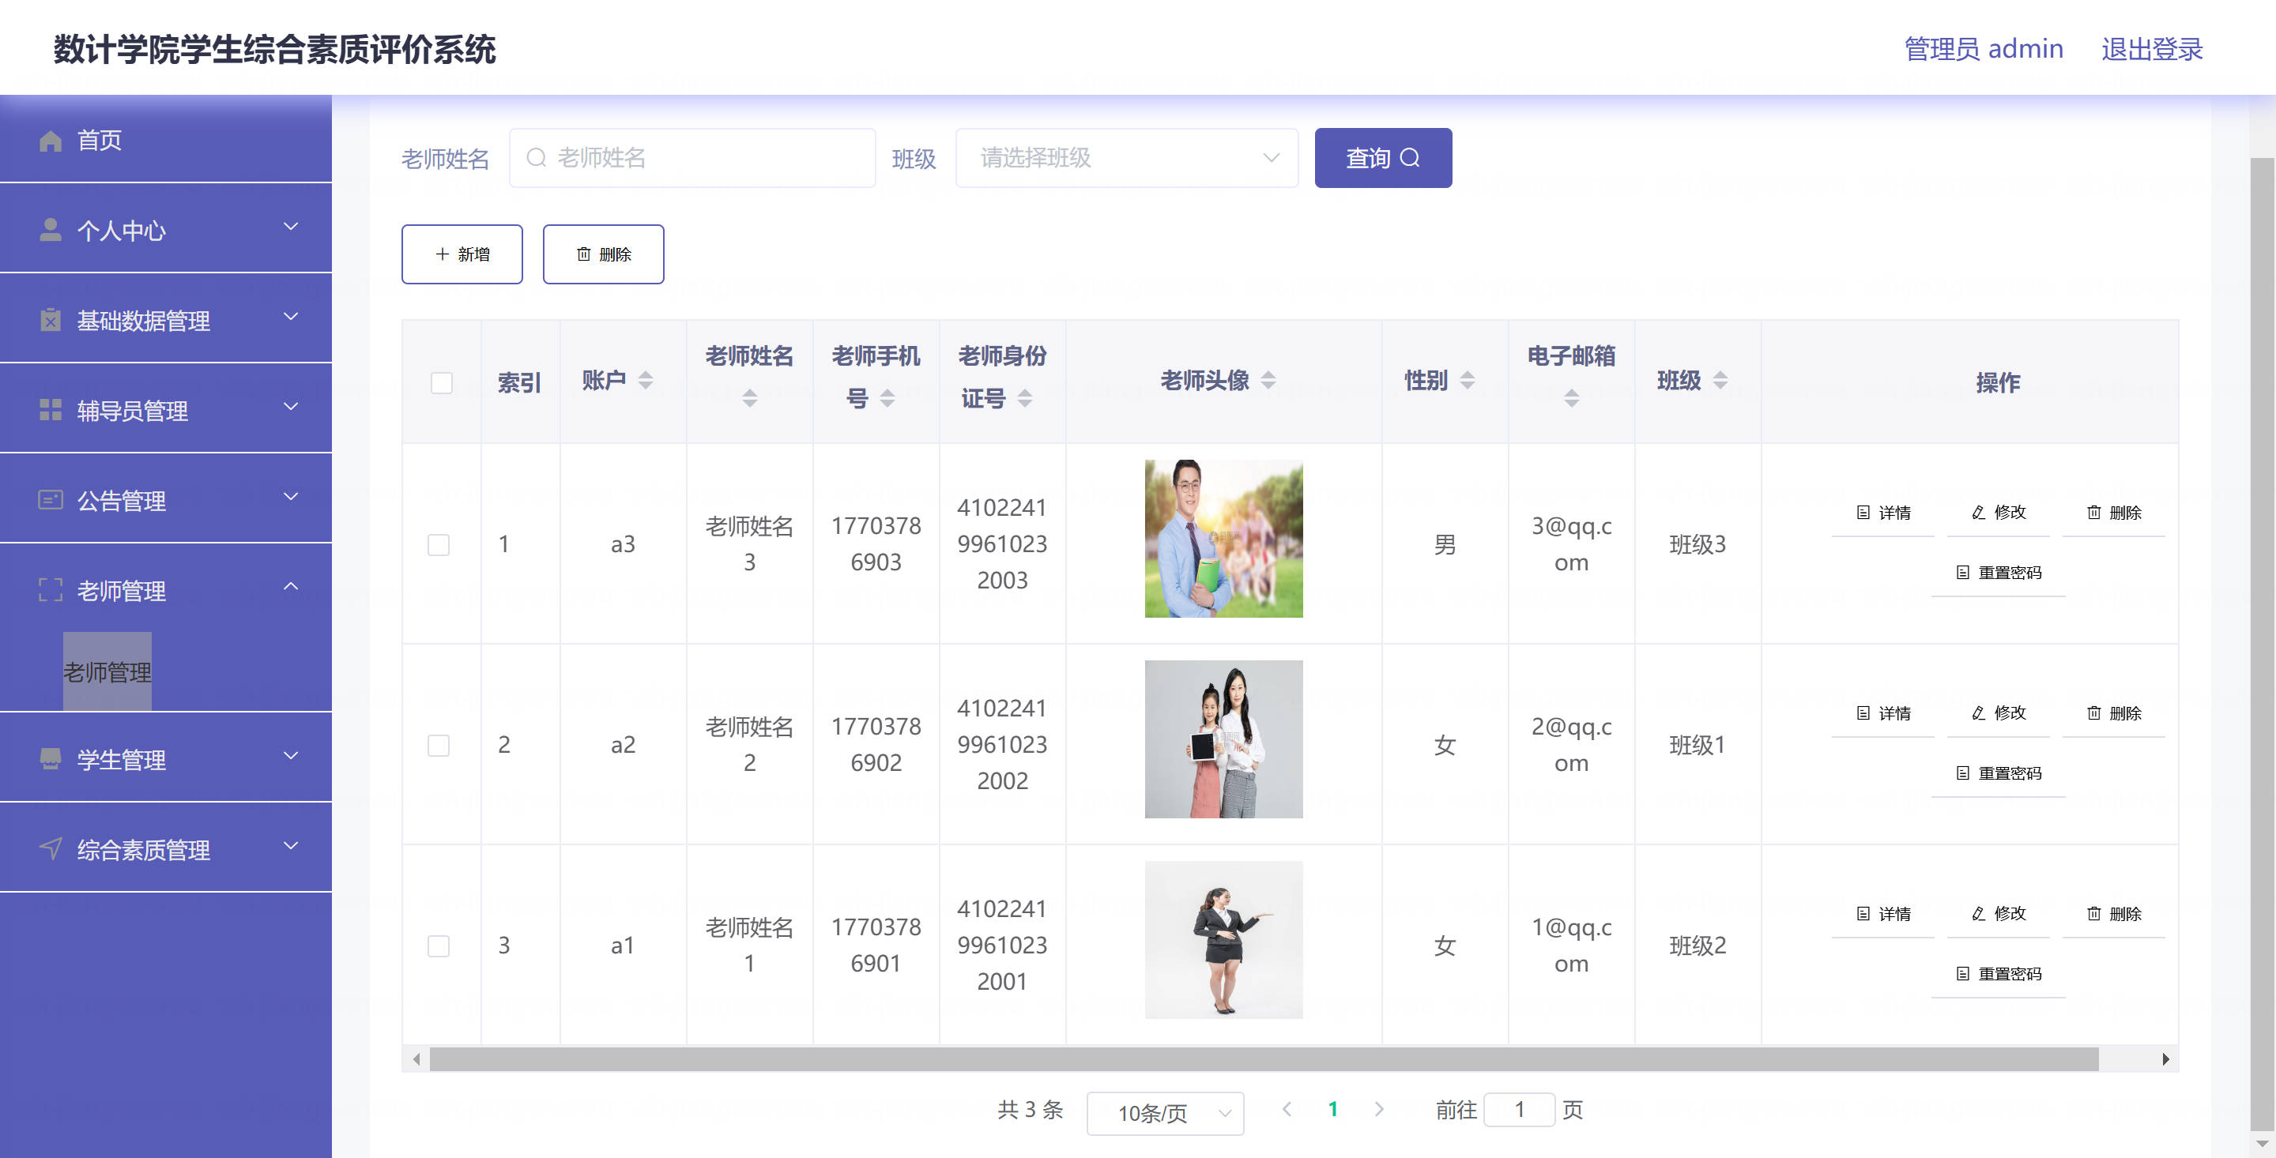Focus the 老师姓名 search input field
The image size is (2276, 1158).
coord(691,158)
